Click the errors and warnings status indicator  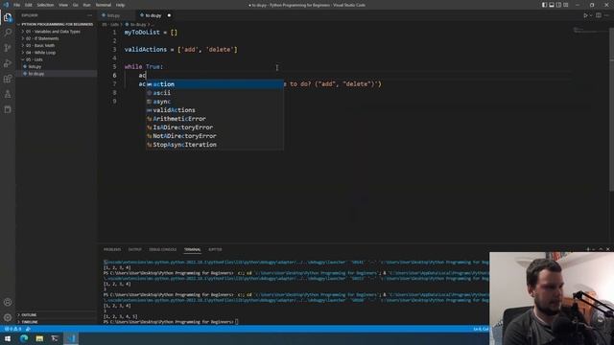coord(12,329)
